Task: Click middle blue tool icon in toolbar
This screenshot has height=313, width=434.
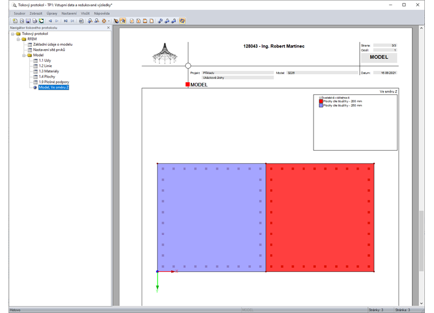Action: point(167,21)
